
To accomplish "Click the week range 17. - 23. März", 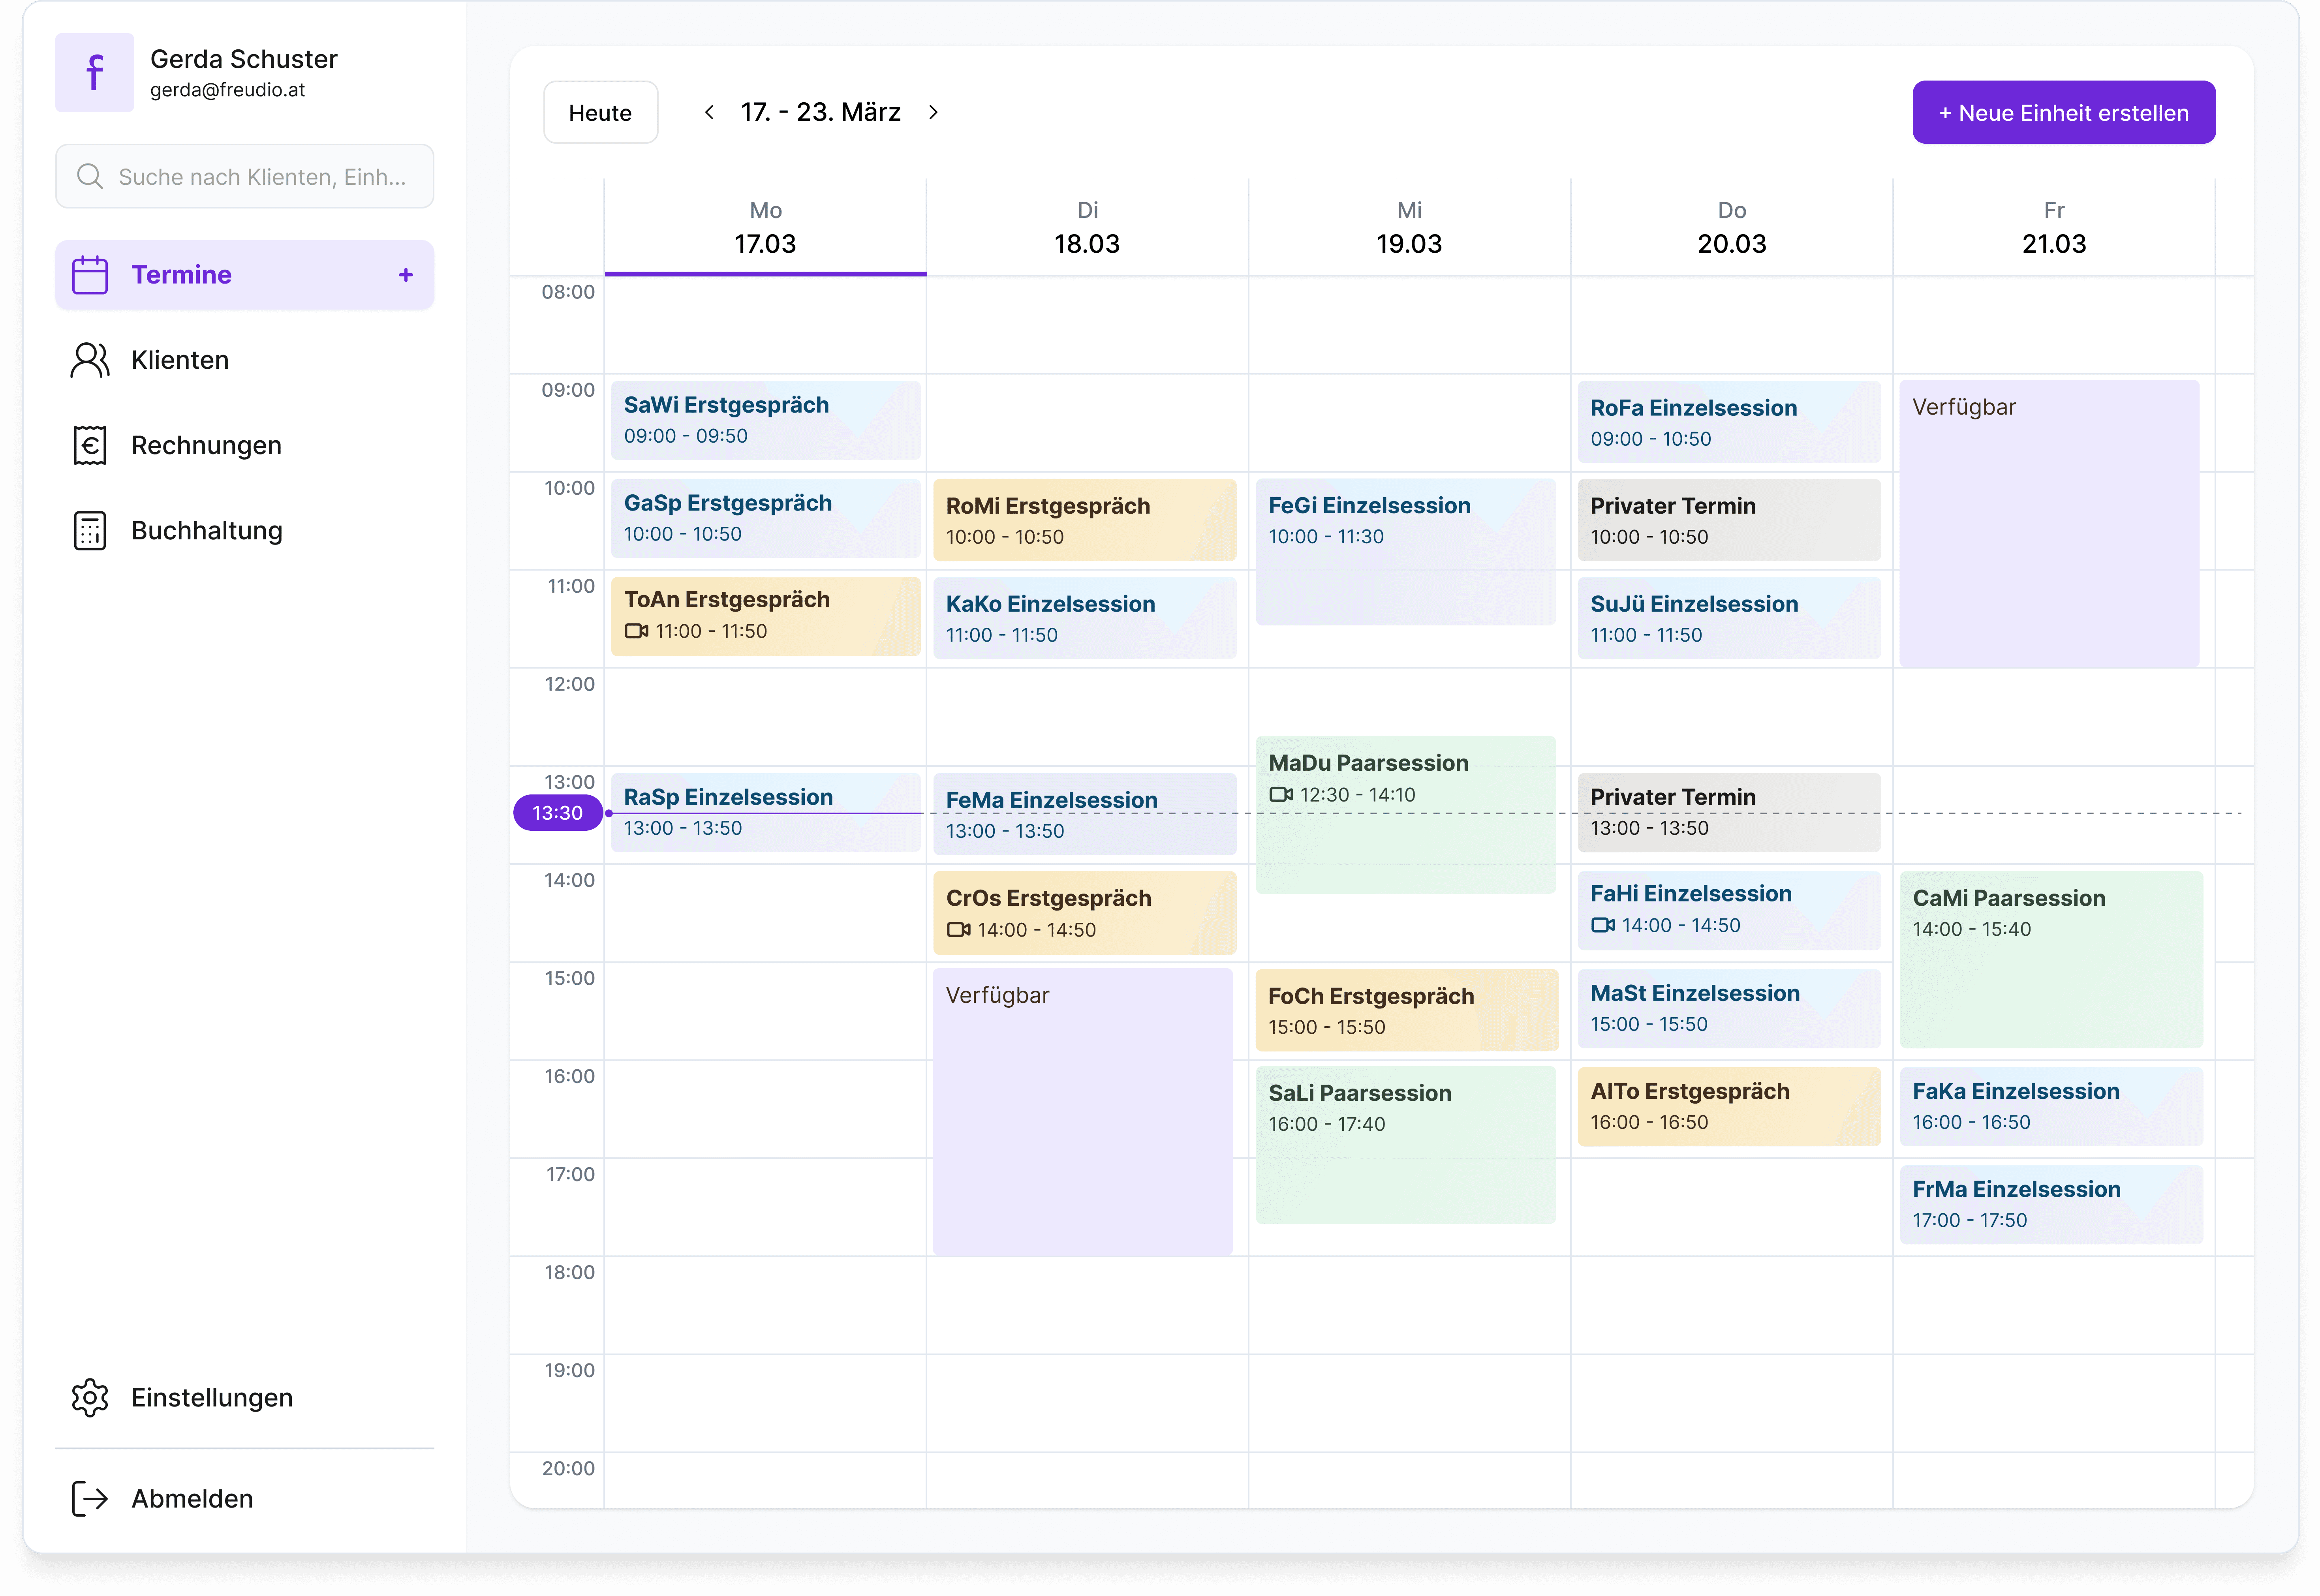I will pos(821,112).
